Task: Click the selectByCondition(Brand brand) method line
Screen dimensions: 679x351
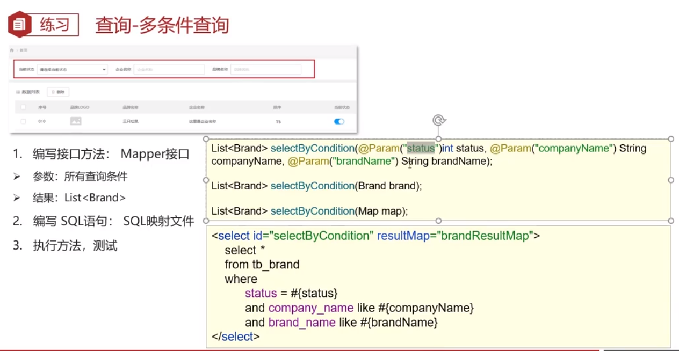Action: 317,186
